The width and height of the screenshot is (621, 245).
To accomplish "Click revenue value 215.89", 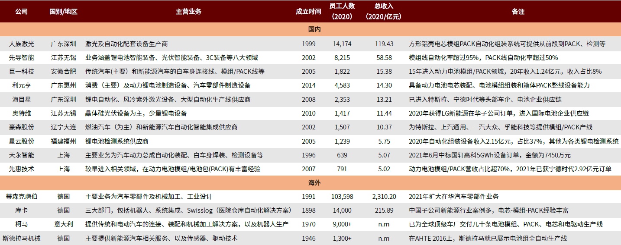I will pos(384,210).
